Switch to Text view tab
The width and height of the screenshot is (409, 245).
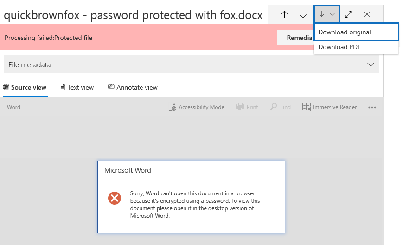77,87
